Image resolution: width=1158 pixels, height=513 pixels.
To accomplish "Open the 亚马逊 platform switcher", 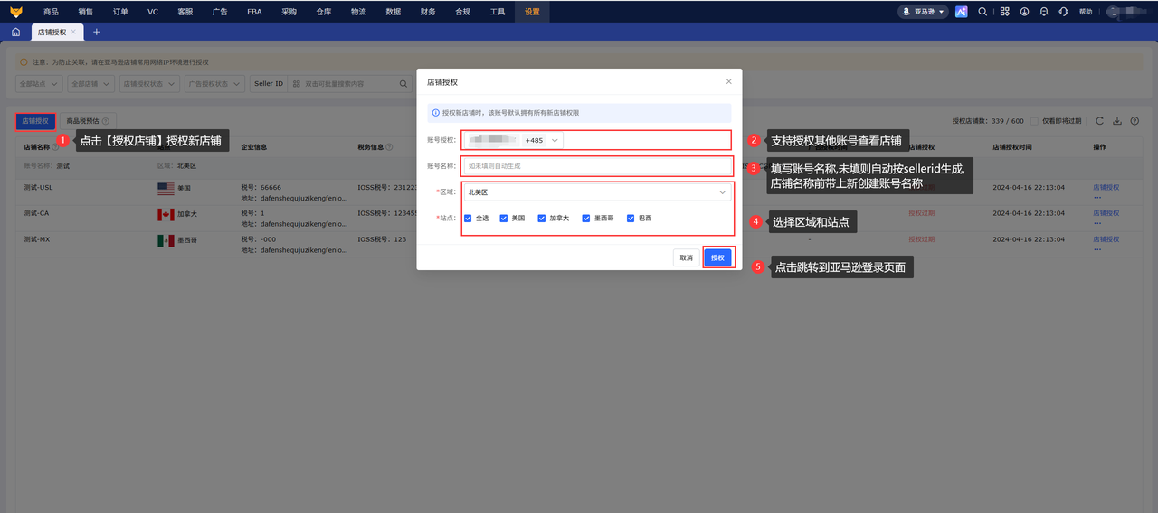I will 923,12.
